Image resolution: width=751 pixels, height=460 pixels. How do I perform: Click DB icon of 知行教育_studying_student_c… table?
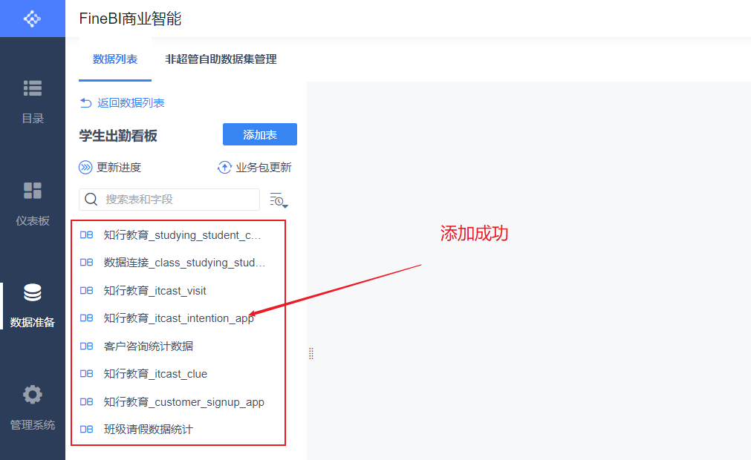click(x=86, y=234)
